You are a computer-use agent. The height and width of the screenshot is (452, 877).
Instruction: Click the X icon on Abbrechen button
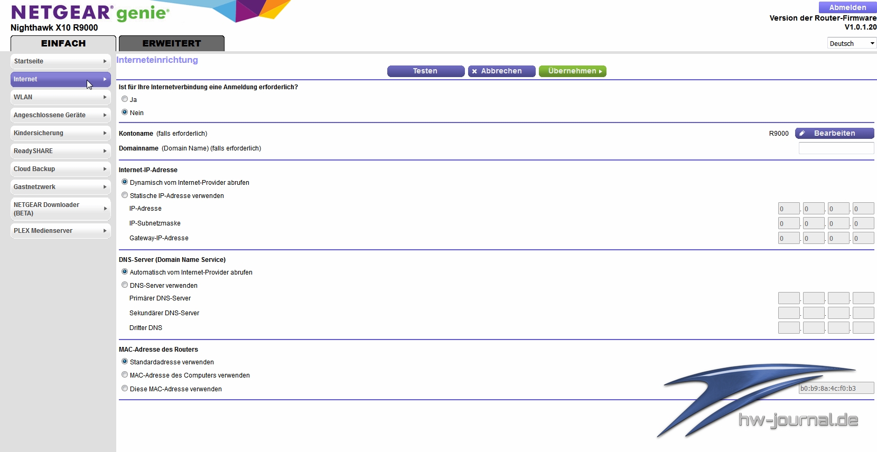(x=474, y=71)
